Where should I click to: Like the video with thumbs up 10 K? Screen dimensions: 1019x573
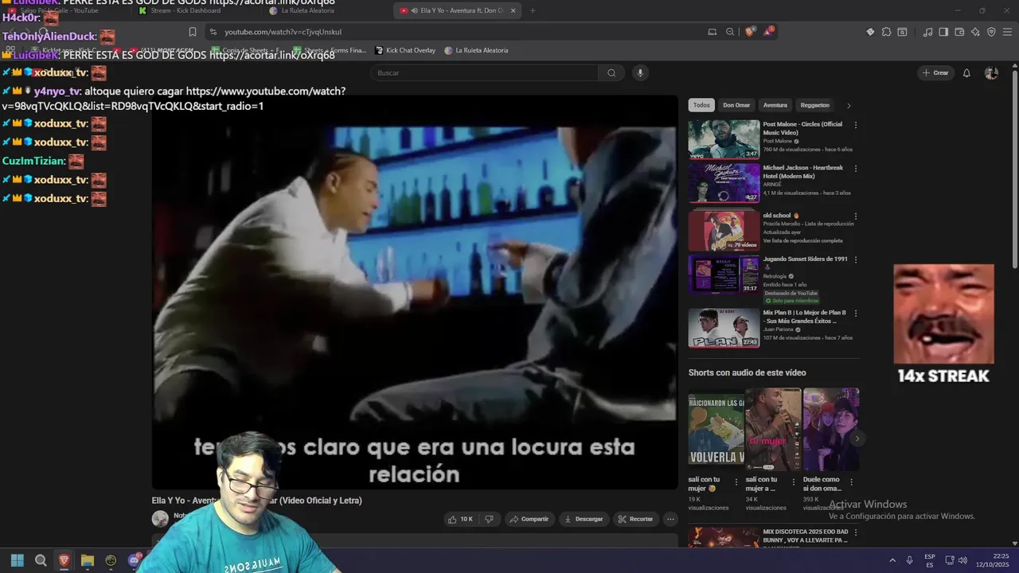[461, 519]
